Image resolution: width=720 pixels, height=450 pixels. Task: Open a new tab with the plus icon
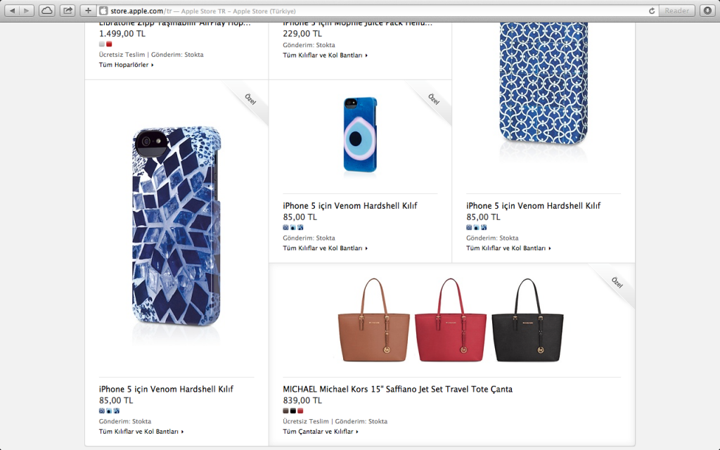tap(86, 11)
